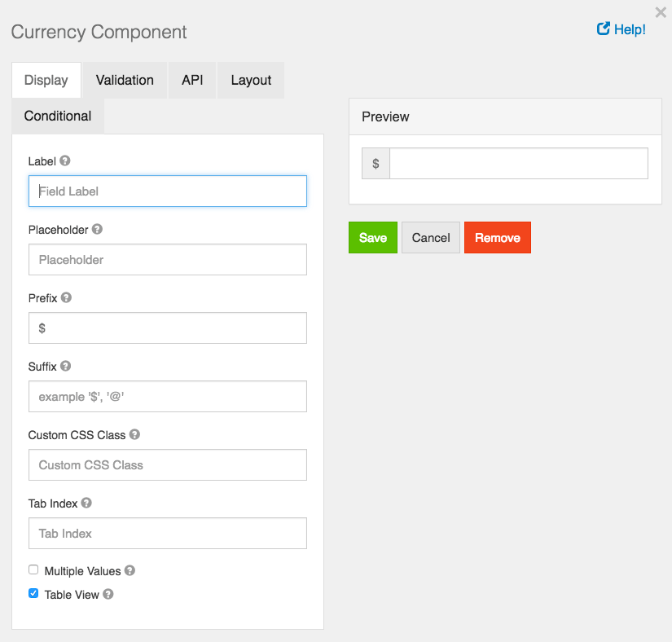This screenshot has height=642, width=672.
Task: Open the API tab
Action: pos(192,80)
